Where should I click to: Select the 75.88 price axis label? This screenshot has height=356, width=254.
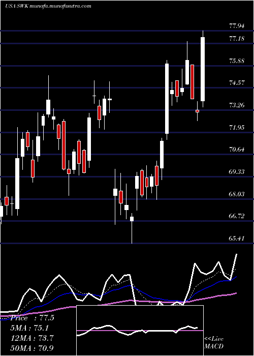click(x=237, y=61)
